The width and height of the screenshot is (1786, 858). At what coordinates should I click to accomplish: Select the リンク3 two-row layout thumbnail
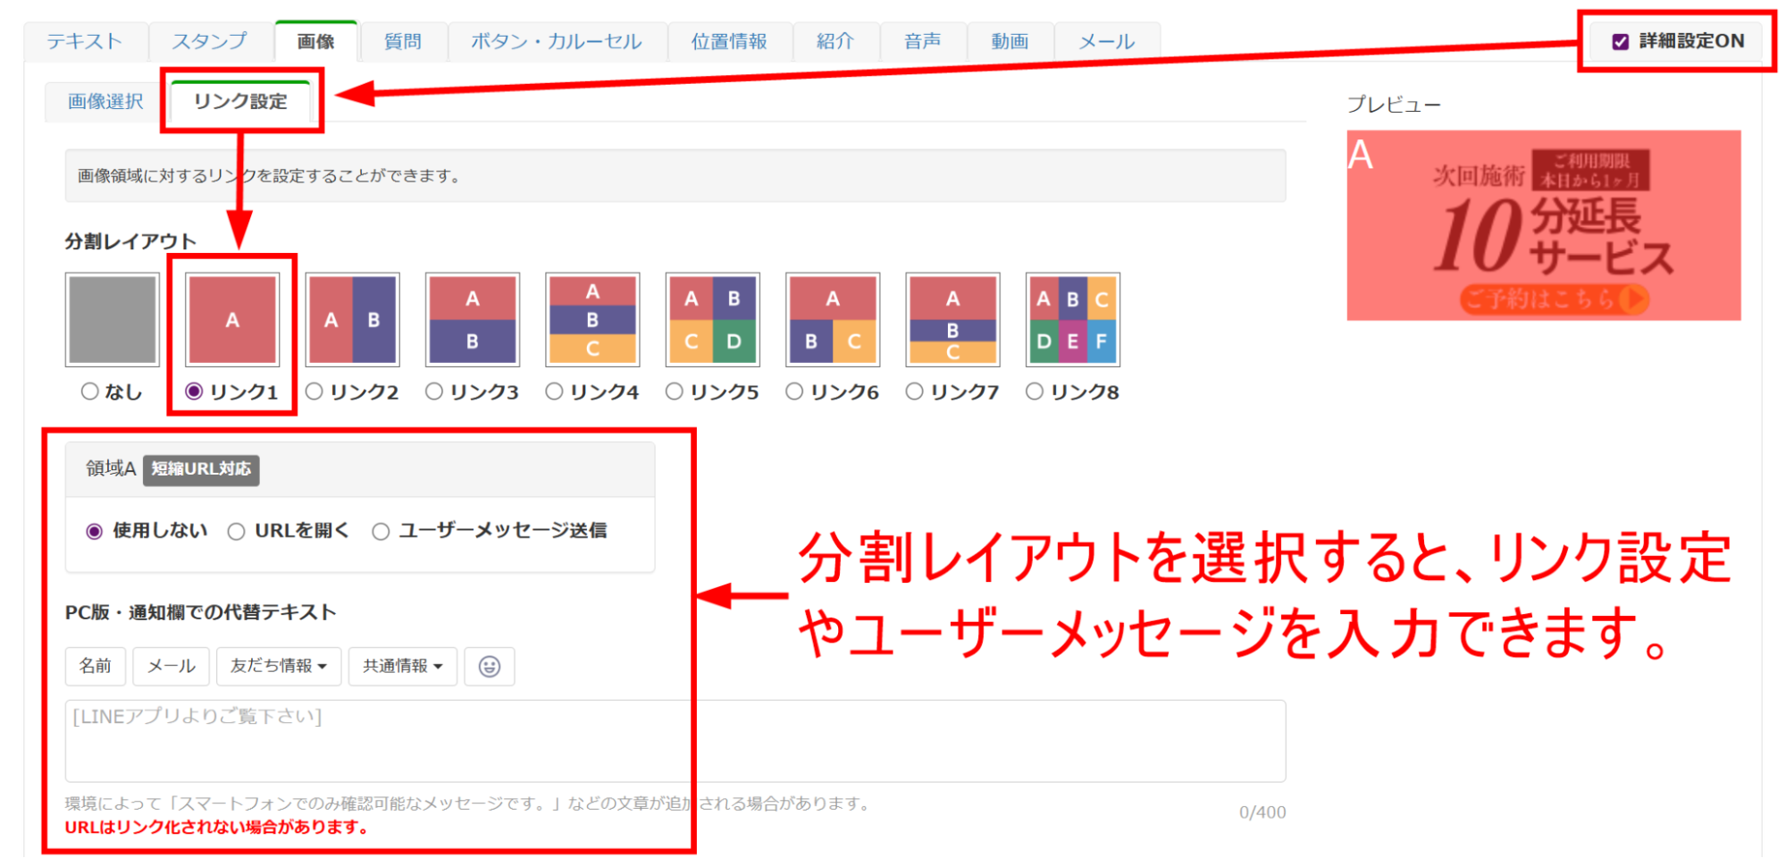pos(473,319)
